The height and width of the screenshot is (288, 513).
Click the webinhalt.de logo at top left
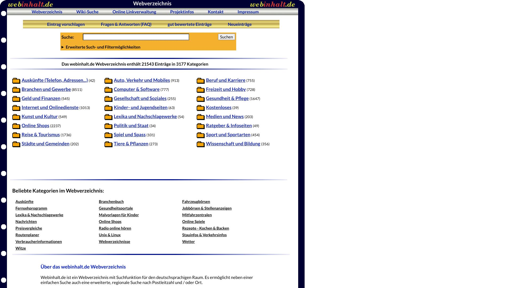pyautogui.click(x=30, y=4)
